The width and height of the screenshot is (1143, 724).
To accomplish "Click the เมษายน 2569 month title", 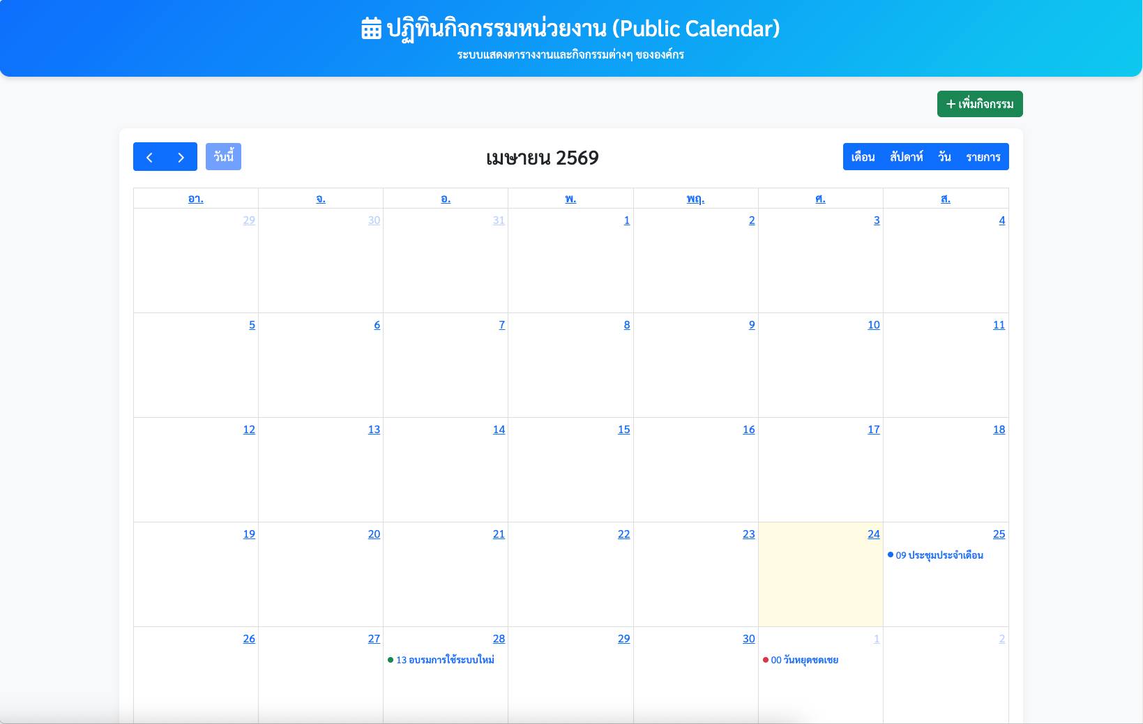I will pyautogui.click(x=543, y=158).
